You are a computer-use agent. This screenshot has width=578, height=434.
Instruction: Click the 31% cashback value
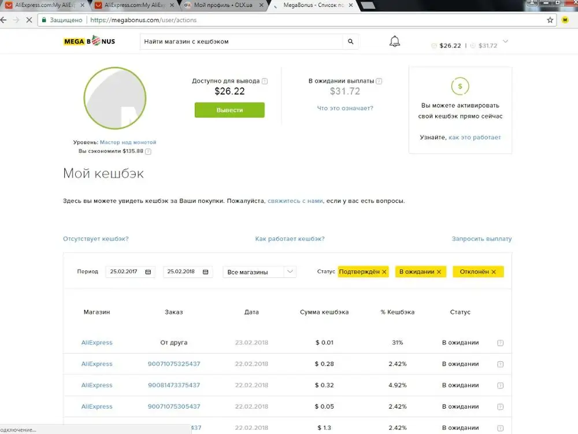(x=398, y=343)
